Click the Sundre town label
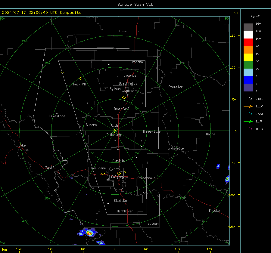The width and height of the screenshot is (271, 253). click(x=91, y=125)
